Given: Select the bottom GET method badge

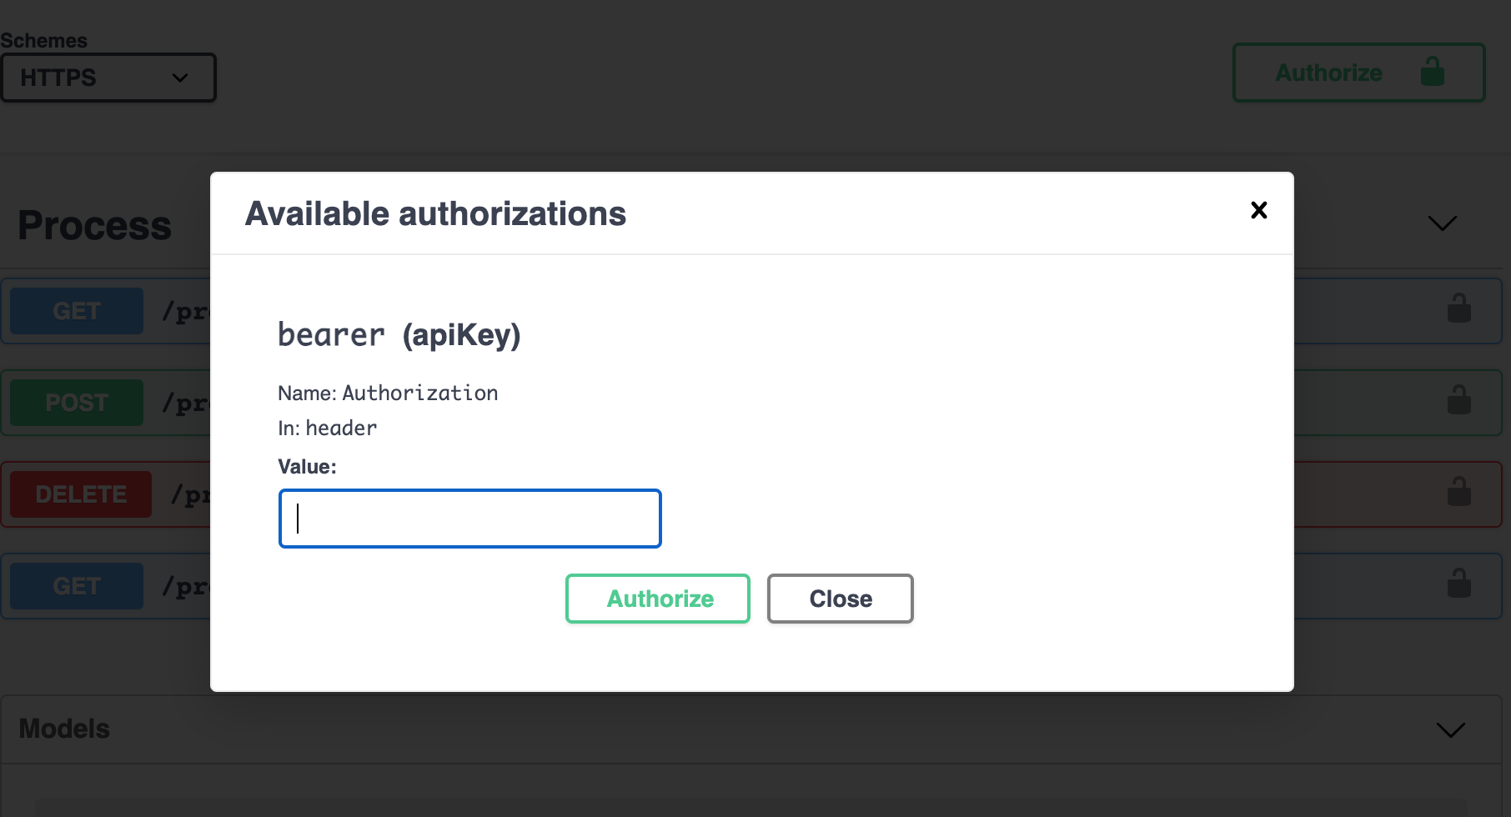Looking at the screenshot, I should click(77, 586).
